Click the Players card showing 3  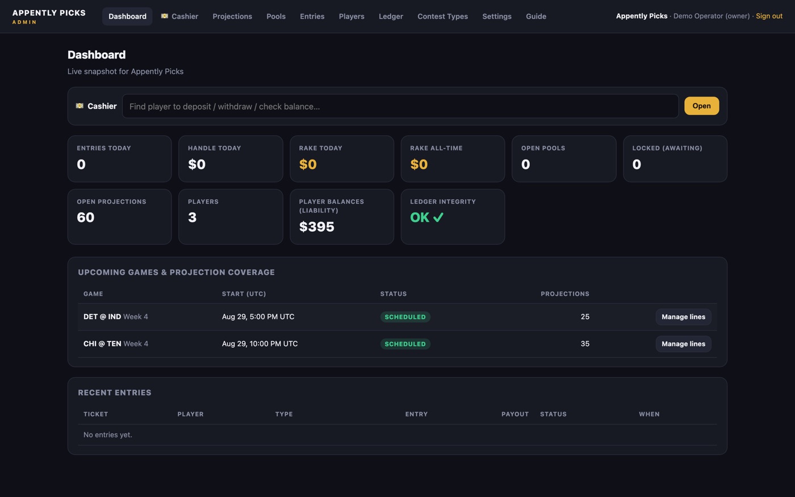pyautogui.click(x=231, y=217)
